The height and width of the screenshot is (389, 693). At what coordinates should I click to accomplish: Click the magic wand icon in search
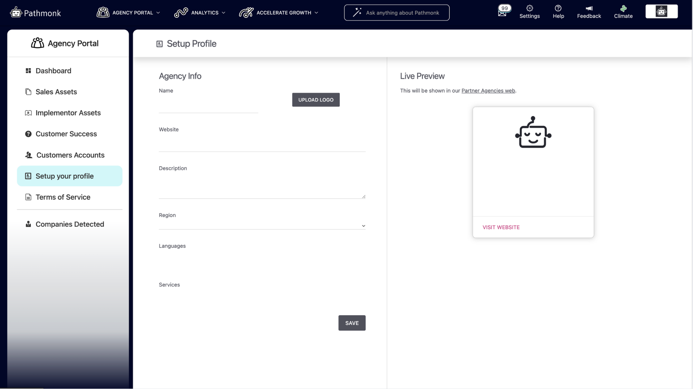coord(357,13)
